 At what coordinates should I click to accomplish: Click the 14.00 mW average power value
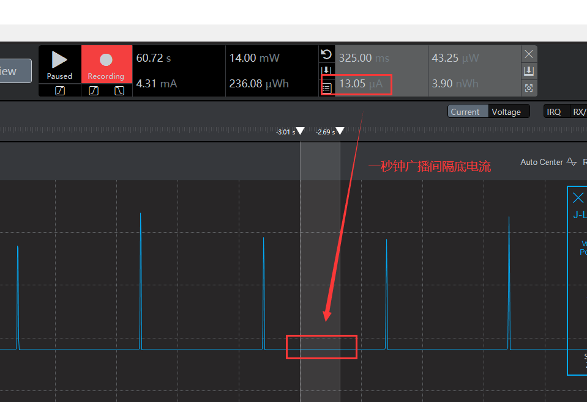(x=255, y=58)
